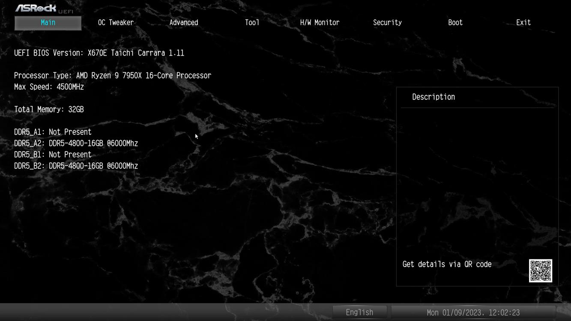Select the Main tab
The height and width of the screenshot is (321, 571).
[48, 23]
